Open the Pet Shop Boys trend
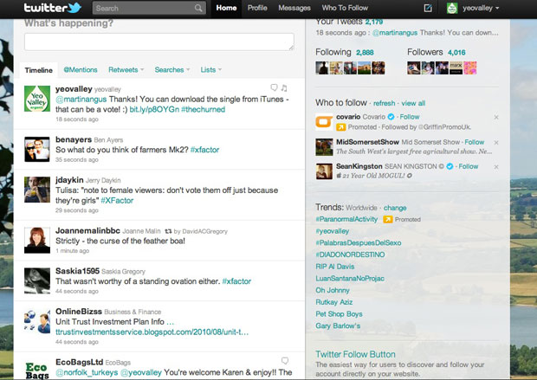The height and width of the screenshot is (380, 537). (x=339, y=314)
